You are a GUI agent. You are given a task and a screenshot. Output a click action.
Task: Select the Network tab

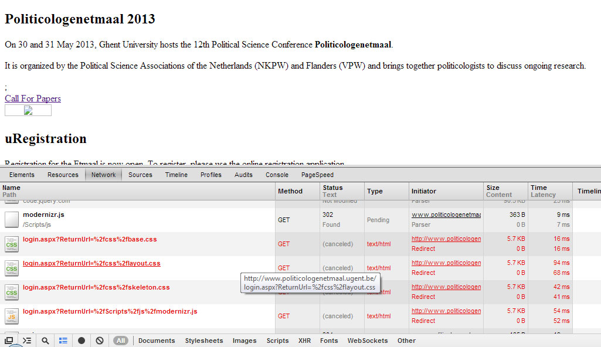[x=103, y=175]
